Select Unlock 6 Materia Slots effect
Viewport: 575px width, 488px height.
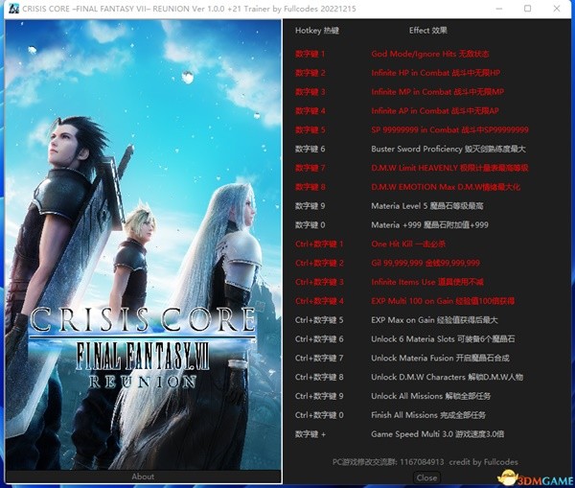coord(443,339)
